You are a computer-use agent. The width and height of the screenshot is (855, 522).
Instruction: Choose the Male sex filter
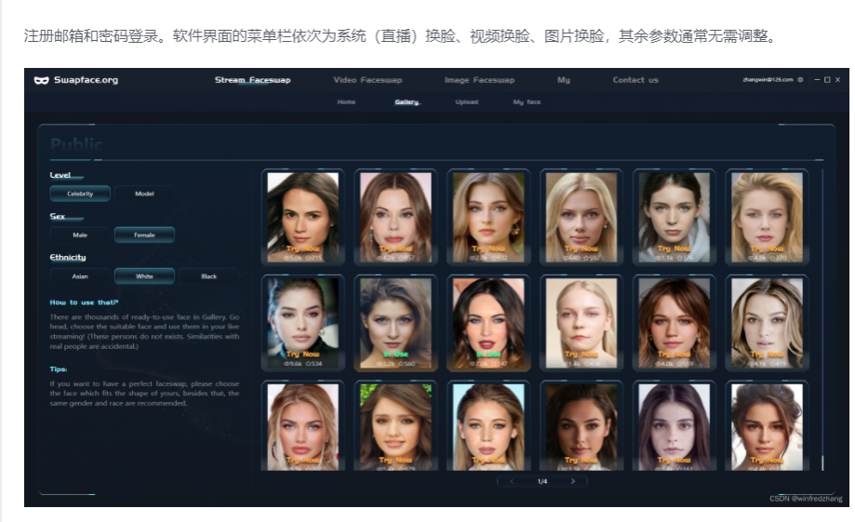click(80, 235)
